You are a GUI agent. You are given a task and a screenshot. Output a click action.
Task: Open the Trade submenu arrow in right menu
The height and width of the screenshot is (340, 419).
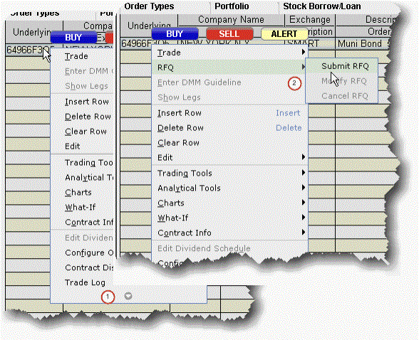(x=304, y=52)
